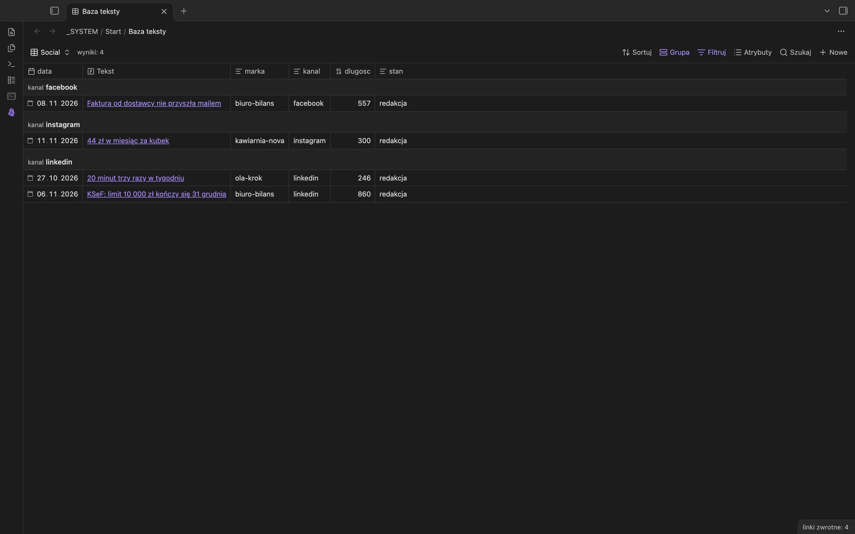Open the Grupa grouping options
Viewport: 855px width, 534px height.
point(674,52)
